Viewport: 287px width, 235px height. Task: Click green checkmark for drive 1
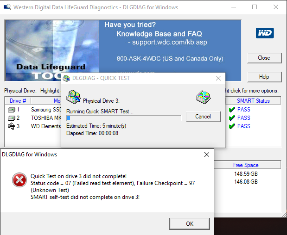(x=232, y=110)
